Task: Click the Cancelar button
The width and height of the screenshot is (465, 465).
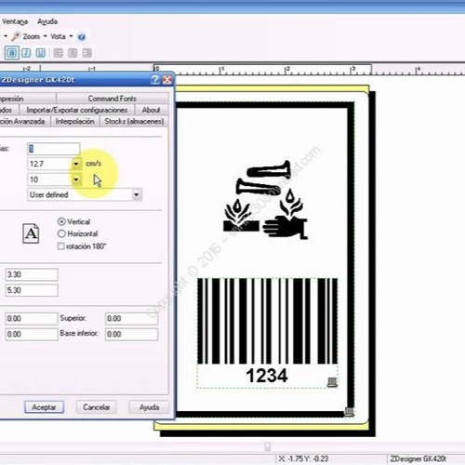Action: 97,407
